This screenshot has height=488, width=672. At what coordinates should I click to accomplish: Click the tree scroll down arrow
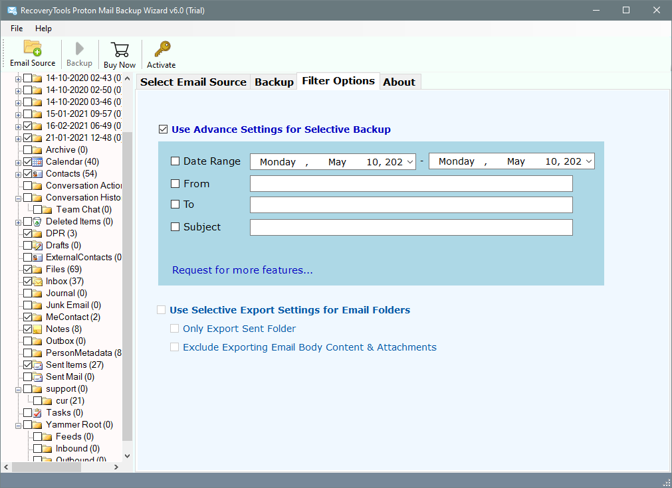click(127, 456)
